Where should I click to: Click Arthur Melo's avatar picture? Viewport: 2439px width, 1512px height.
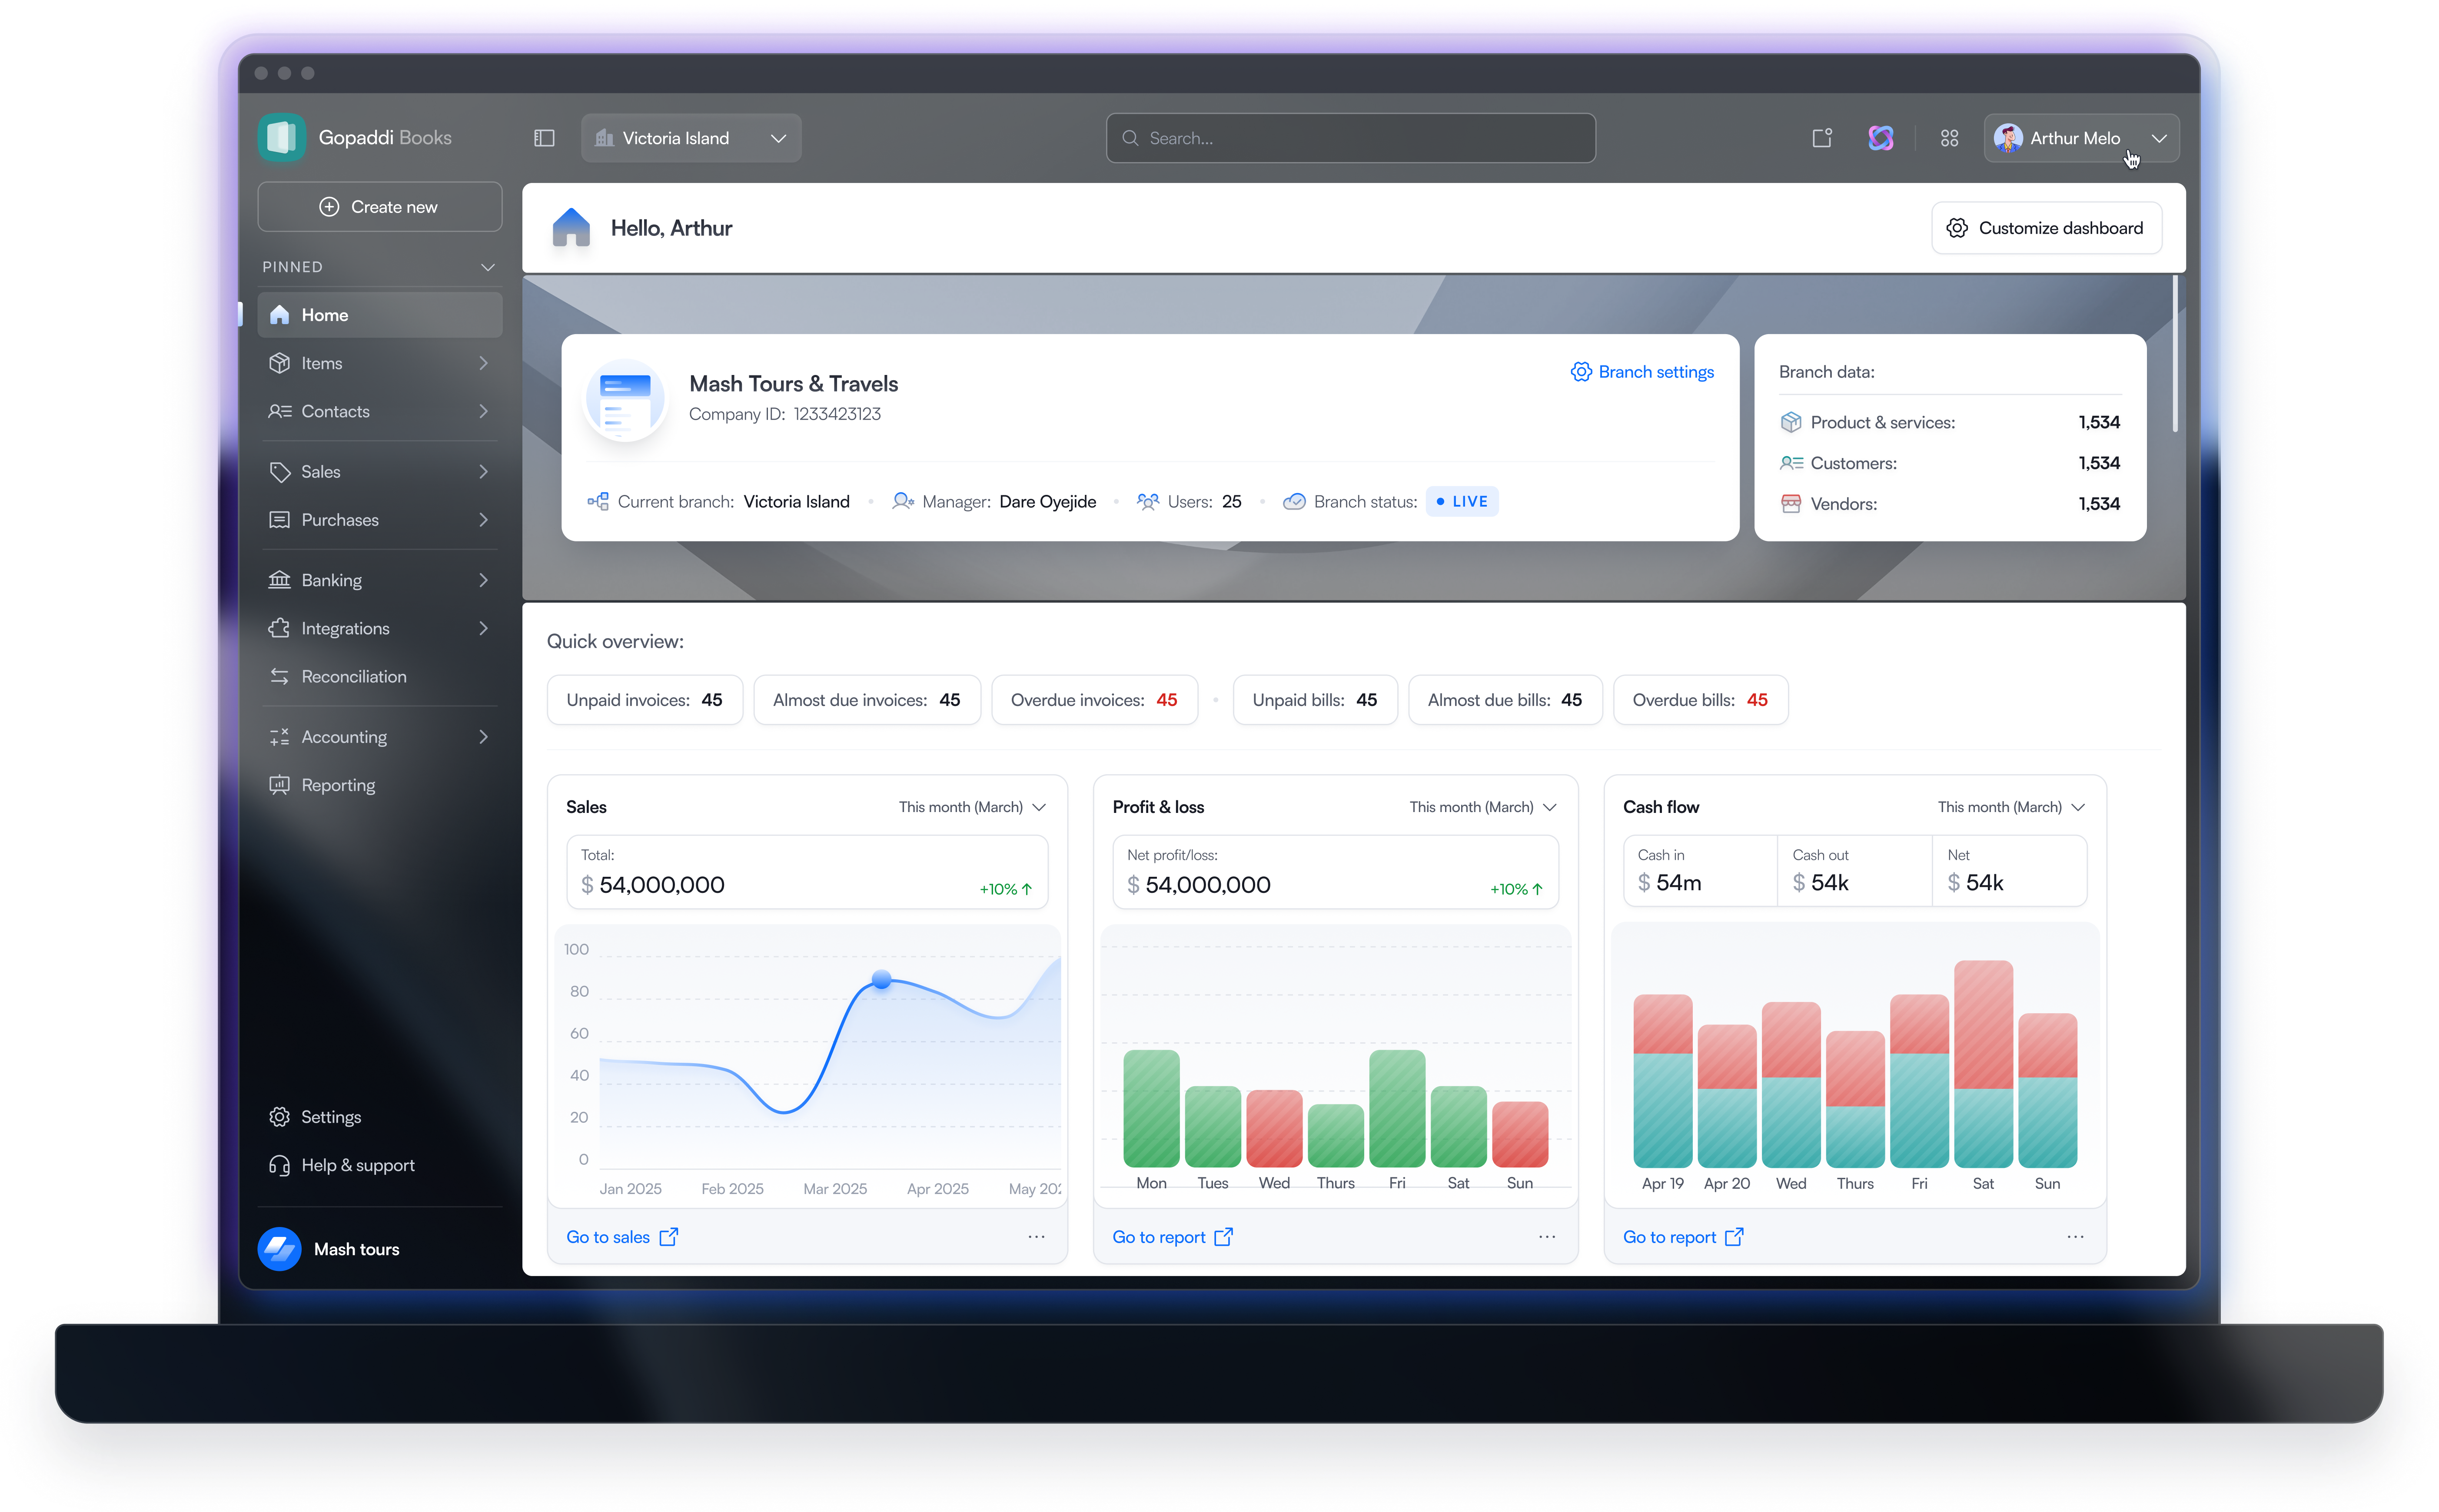[x=2007, y=138]
